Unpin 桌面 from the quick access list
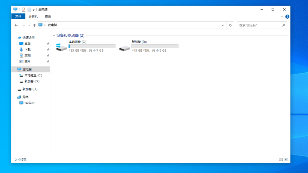308x173 pixels. point(48,43)
